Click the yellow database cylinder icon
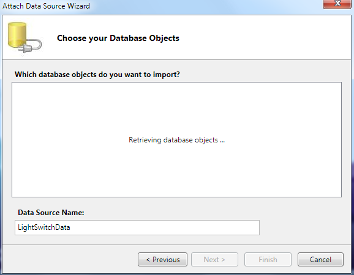The width and height of the screenshot is (354, 275). pyautogui.click(x=17, y=35)
